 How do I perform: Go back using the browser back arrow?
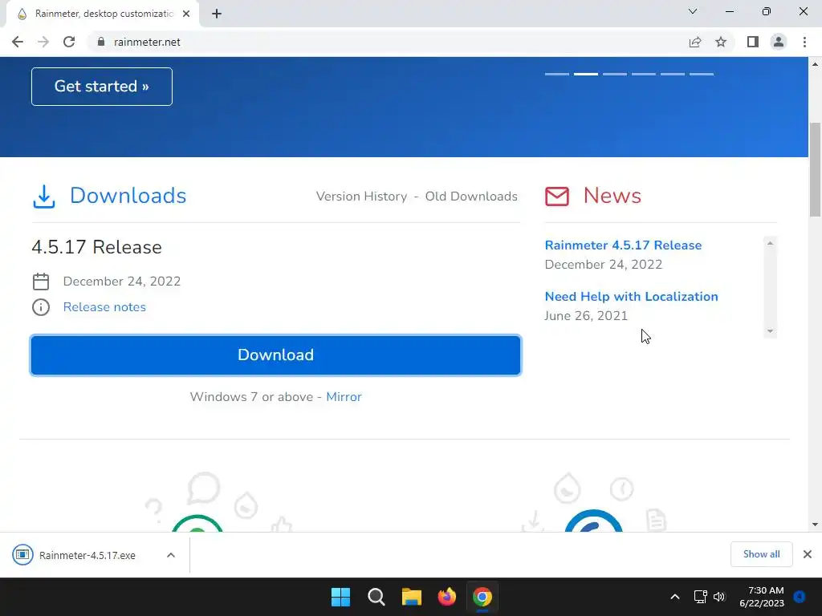[18, 42]
